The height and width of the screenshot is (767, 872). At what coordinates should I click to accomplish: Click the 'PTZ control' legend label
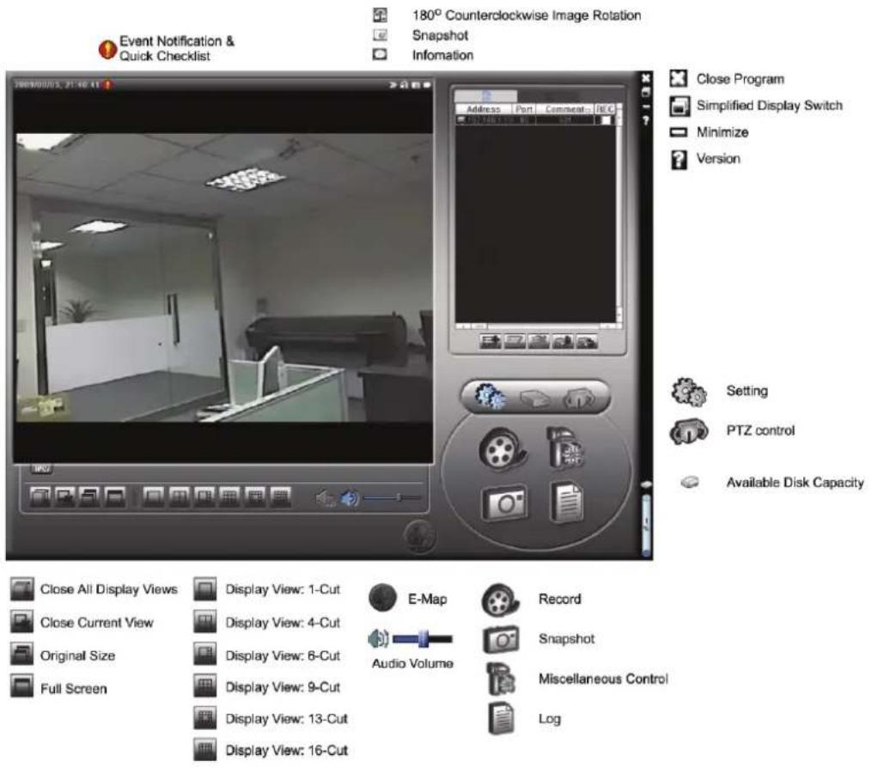pyautogui.click(x=760, y=430)
